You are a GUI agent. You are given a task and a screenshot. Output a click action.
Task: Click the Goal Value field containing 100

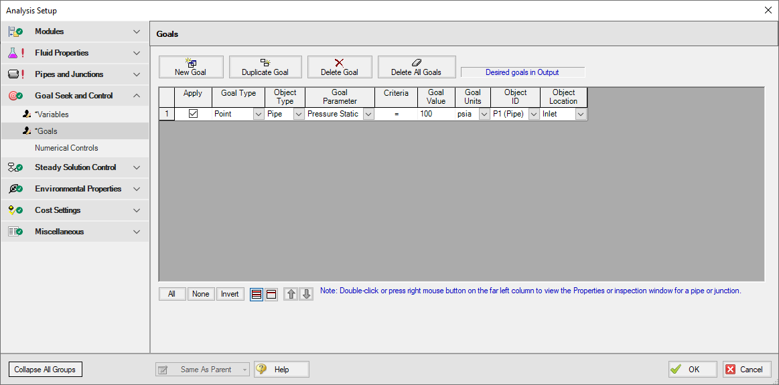pos(435,114)
